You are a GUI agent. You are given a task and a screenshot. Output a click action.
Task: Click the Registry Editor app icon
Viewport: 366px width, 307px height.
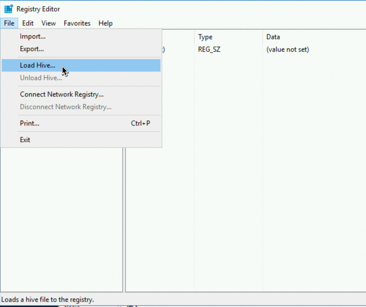(x=9, y=9)
